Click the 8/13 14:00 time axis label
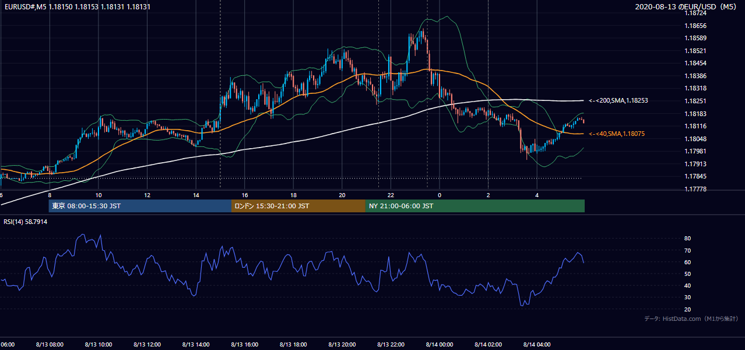Screen dimensions: 745x350 point(196,344)
